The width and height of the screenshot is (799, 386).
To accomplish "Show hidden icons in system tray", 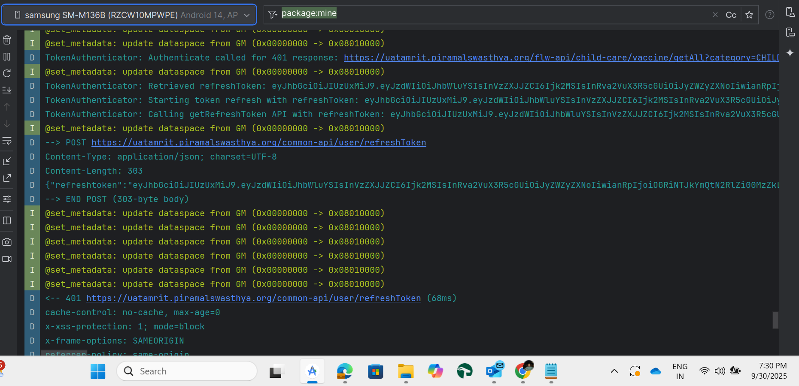I will tap(614, 371).
